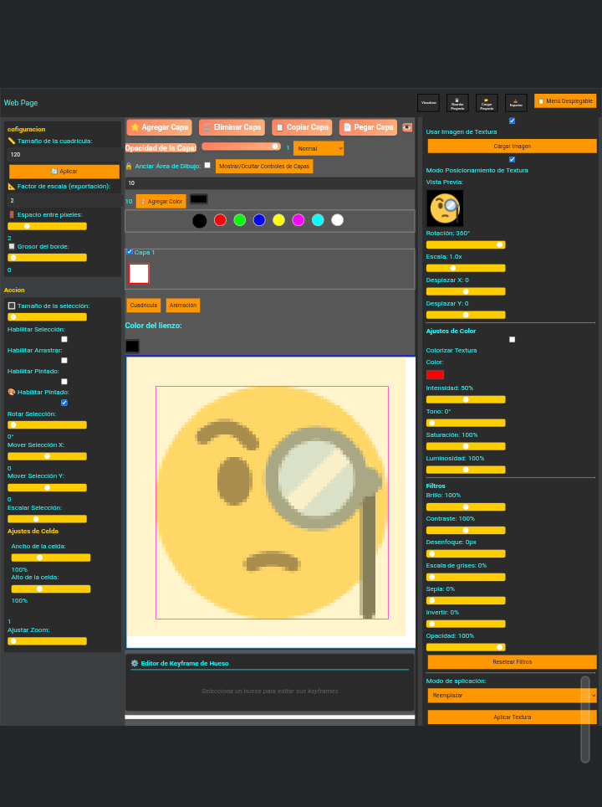Select the yellow palette circle
602x807 pixels.
278,220
